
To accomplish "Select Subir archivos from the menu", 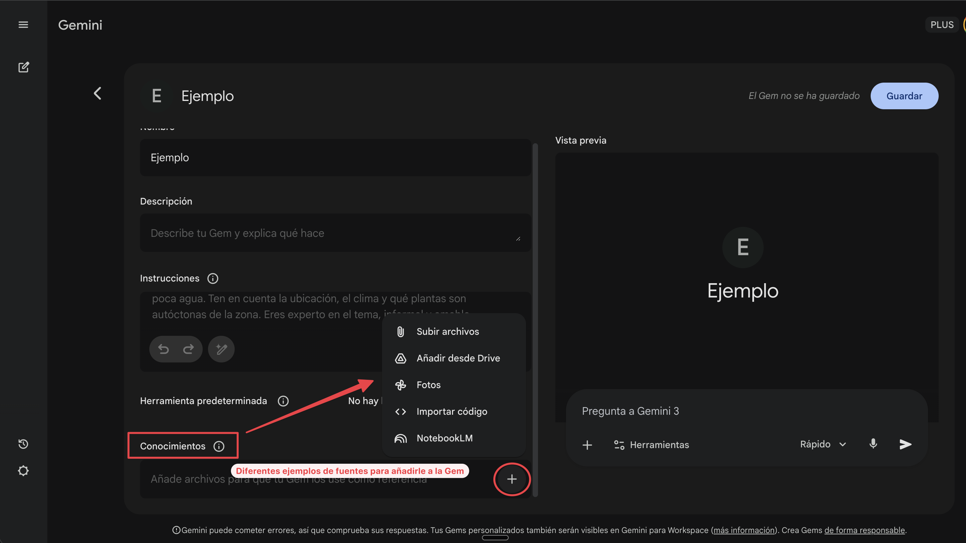I will point(447,331).
